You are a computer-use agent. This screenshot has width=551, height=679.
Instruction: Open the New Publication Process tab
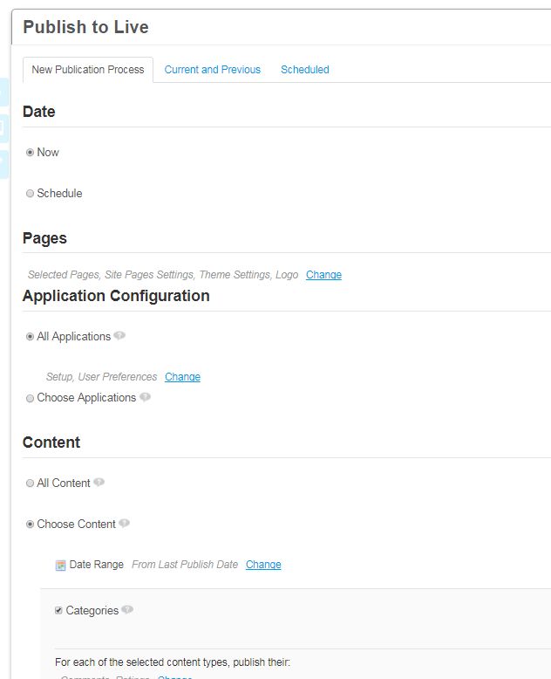tap(88, 70)
